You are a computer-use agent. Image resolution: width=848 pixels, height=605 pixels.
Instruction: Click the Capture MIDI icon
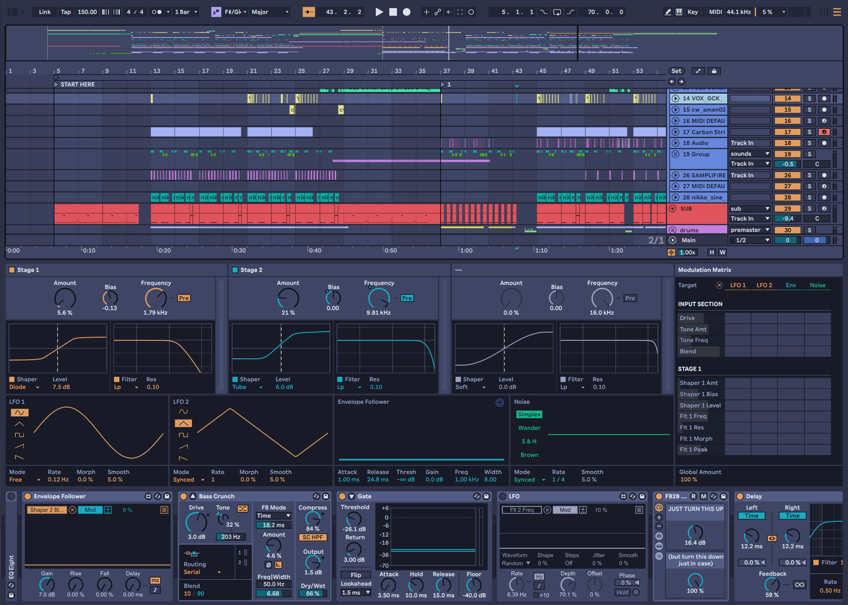coord(460,12)
